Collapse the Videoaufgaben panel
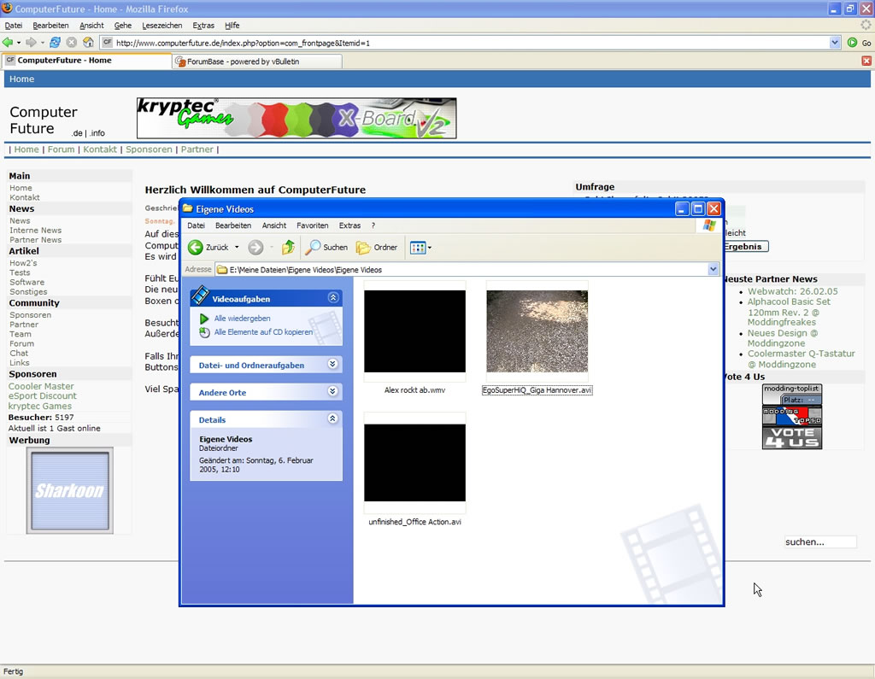Viewport: 875px width, 679px height. tap(333, 298)
